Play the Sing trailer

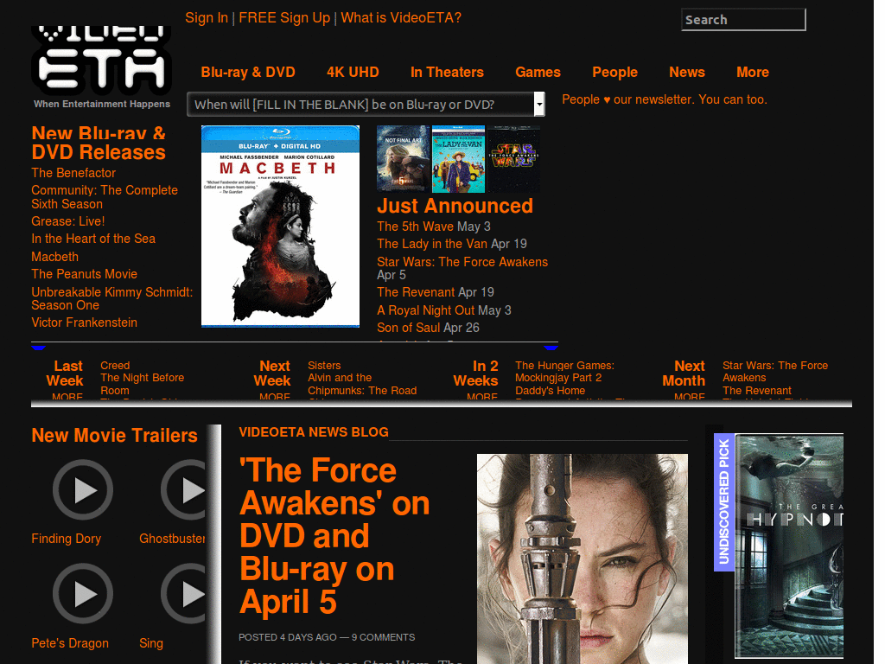pos(184,593)
